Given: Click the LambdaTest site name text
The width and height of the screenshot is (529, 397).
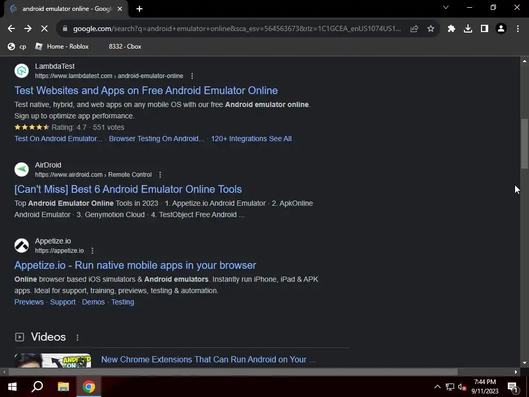Looking at the screenshot, I should (x=55, y=66).
